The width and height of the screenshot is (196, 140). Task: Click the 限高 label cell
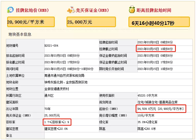(x=118, y=129)
